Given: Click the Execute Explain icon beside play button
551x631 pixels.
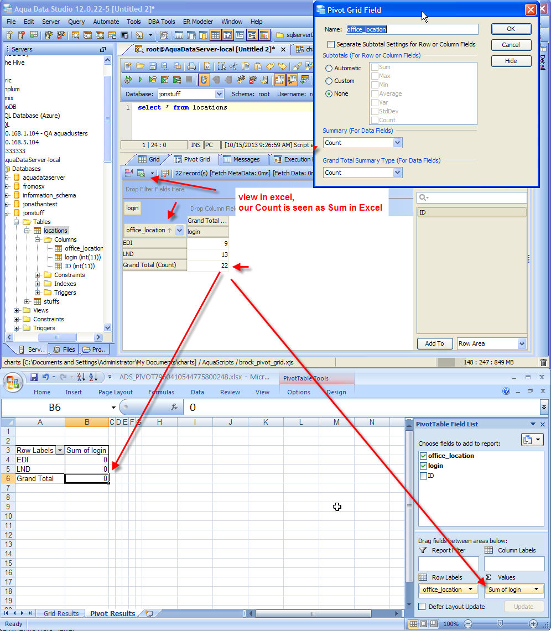Looking at the screenshot, I should pos(153,80).
